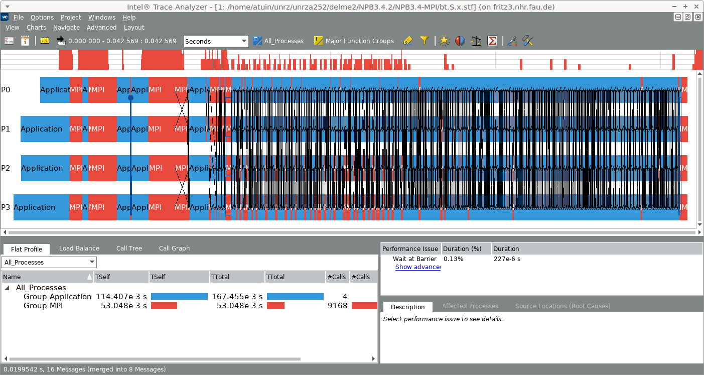Select the Source Locations (Root Causes) tab

(x=562, y=306)
